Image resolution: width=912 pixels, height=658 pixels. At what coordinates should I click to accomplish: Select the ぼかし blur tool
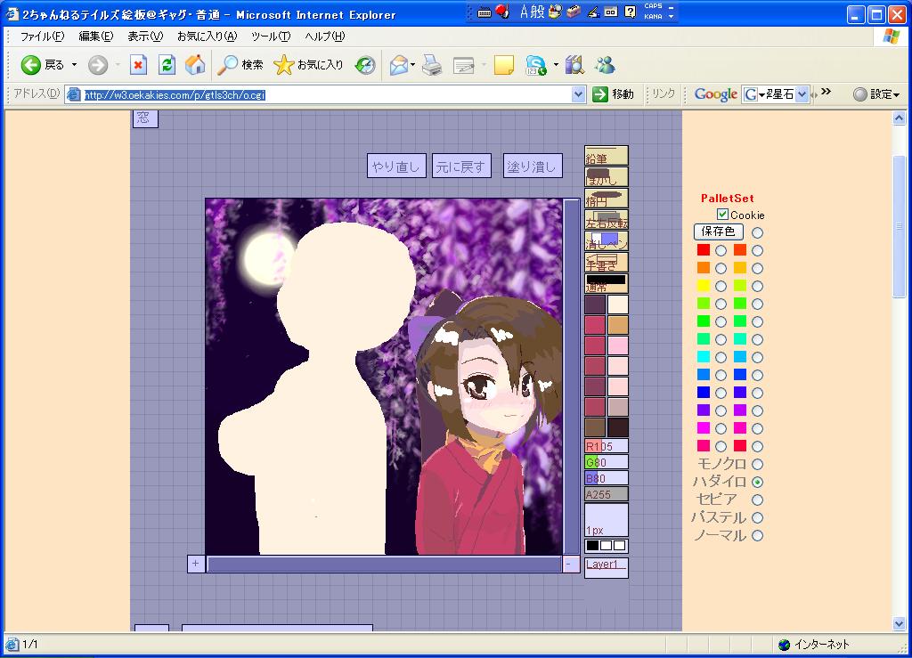[x=606, y=176]
